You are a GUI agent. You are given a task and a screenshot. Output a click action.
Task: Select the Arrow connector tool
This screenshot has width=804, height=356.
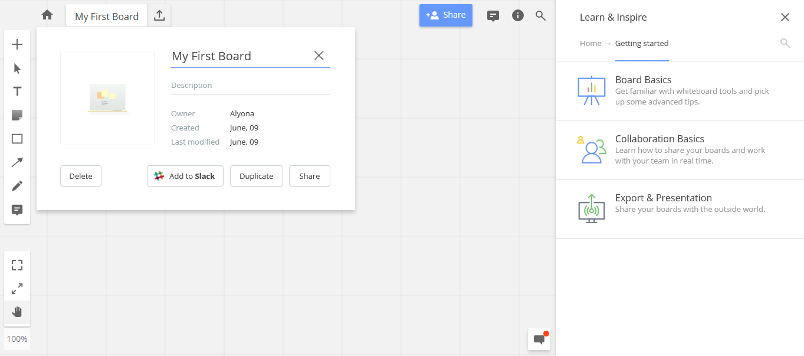point(17,162)
